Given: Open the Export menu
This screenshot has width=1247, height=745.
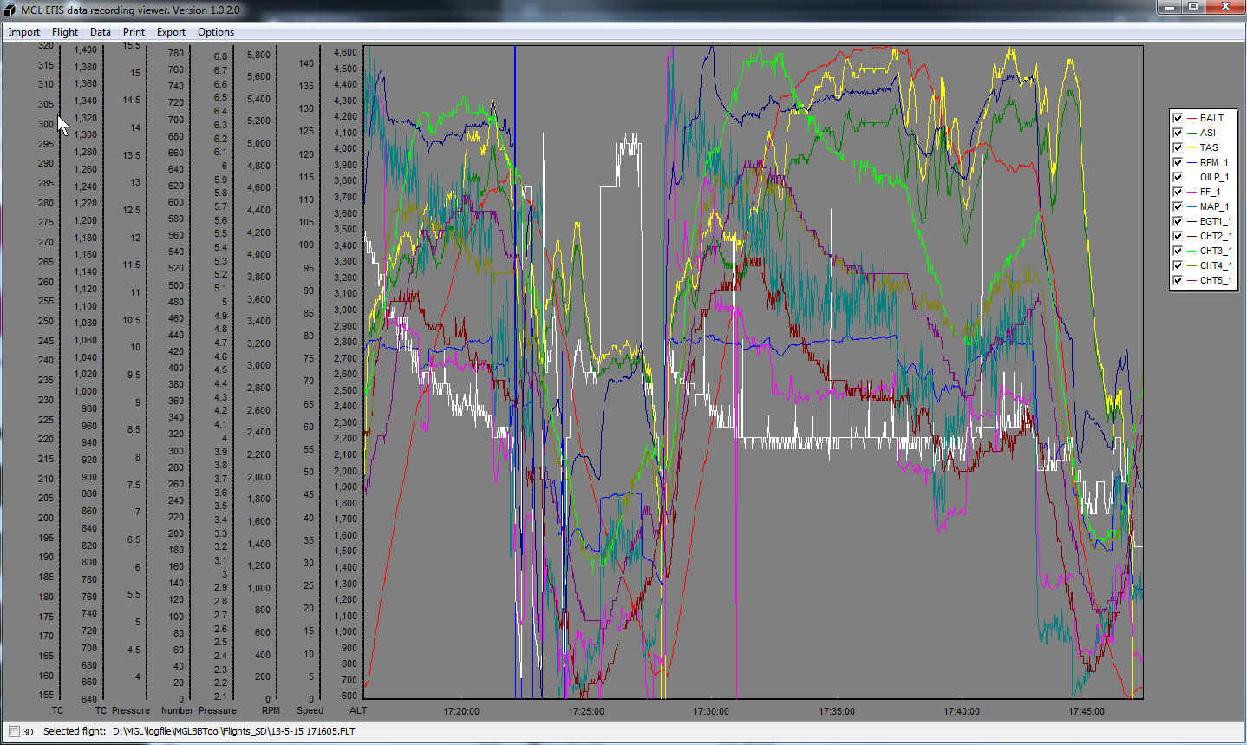Looking at the screenshot, I should coord(171,32).
